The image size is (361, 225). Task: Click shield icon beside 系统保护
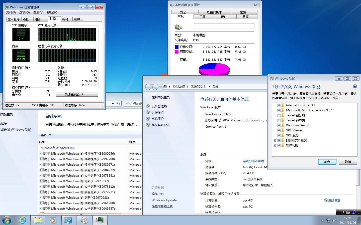click(x=148, y=119)
